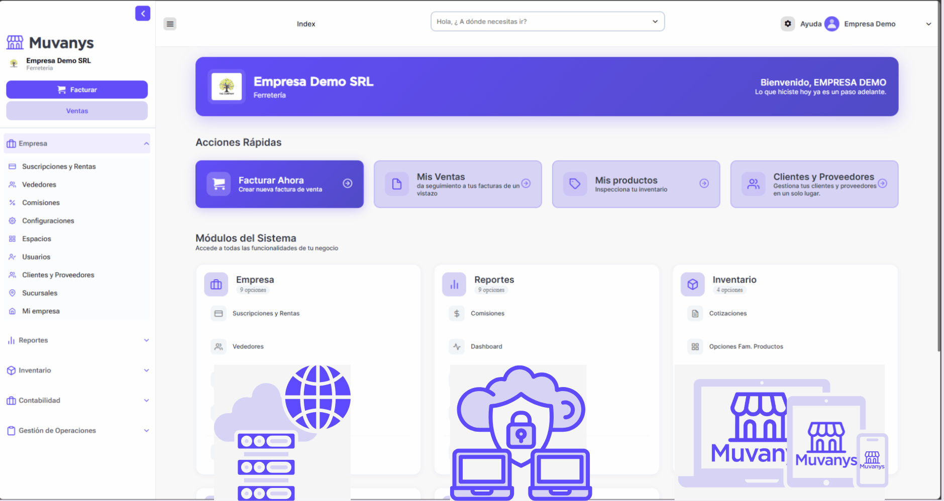The height and width of the screenshot is (501, 944).
Task: Click the Empresa module briefcase icon
Action: click(216, 285)
